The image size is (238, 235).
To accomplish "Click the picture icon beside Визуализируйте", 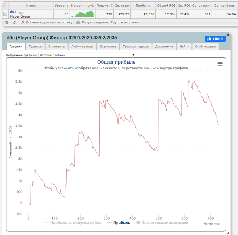I will pyautogui.click(x=78, y=22).
